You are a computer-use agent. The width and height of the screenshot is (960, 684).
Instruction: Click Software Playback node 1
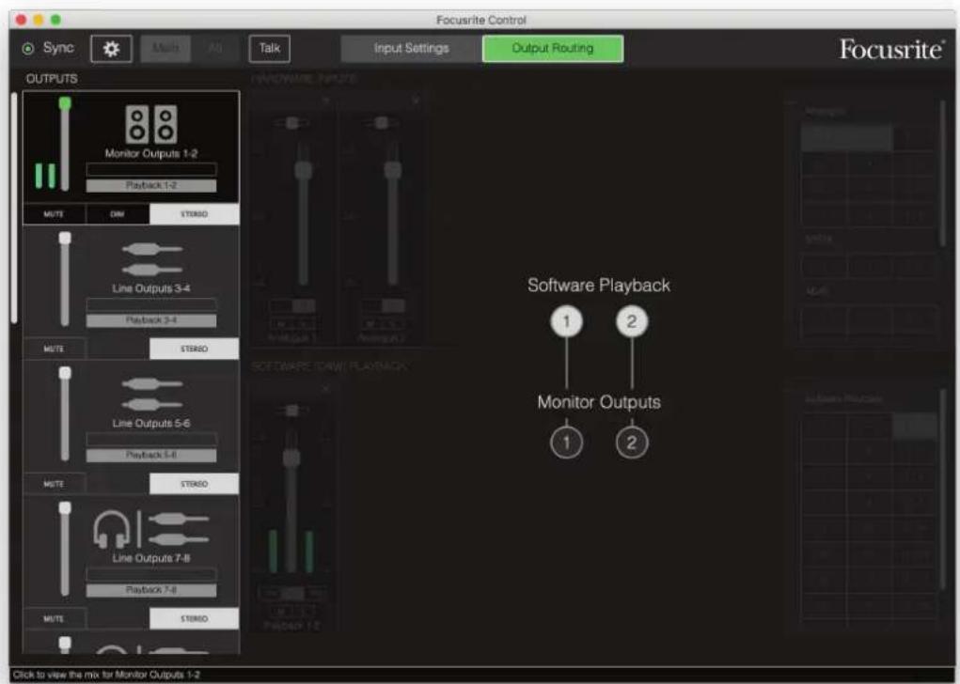(566, 321)
